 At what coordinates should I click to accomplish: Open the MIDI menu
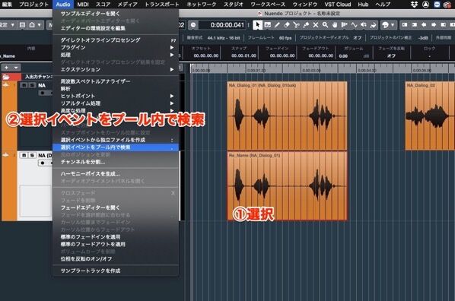83,5
